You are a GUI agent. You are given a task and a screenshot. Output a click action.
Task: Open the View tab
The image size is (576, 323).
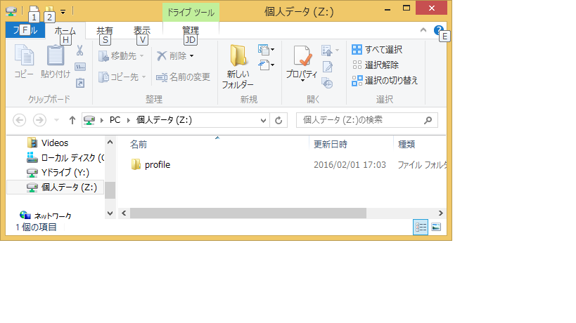pyautogui.click(x=141, y=30)
